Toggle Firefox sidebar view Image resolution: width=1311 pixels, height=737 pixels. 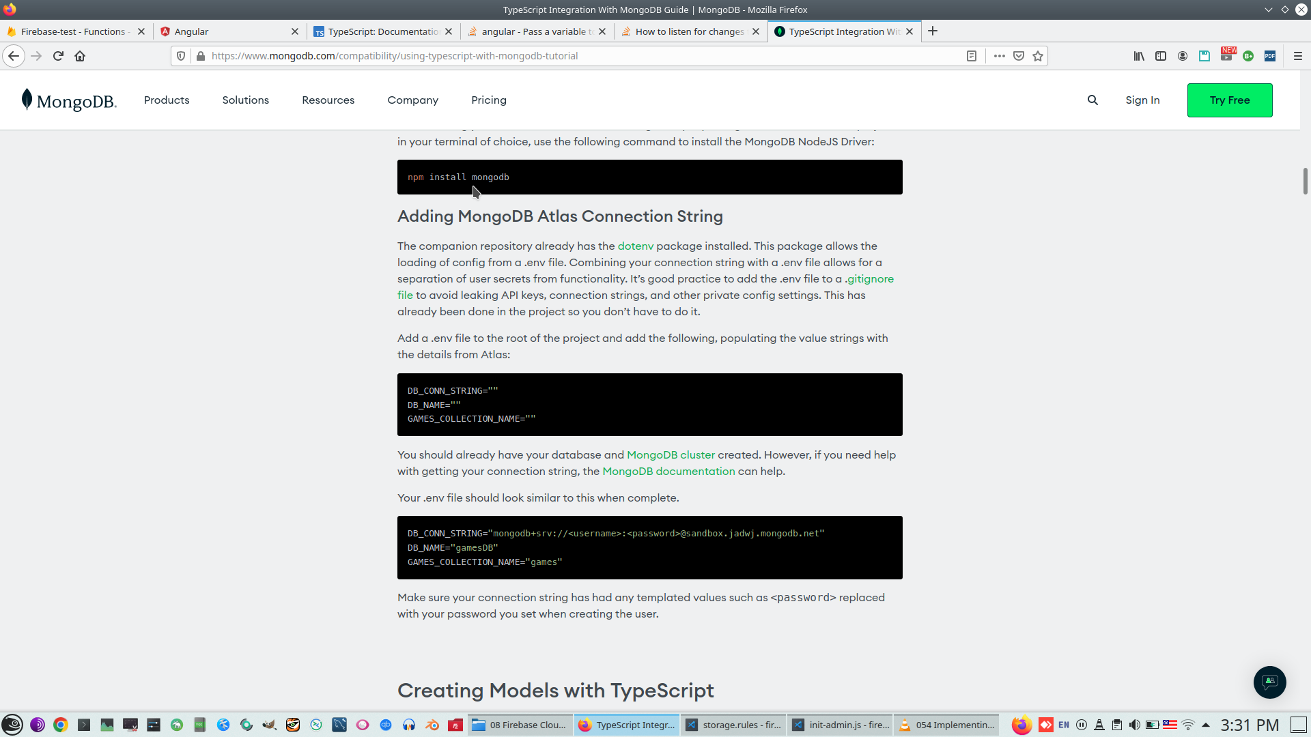pyautogui.click(x=1161, y=56)
